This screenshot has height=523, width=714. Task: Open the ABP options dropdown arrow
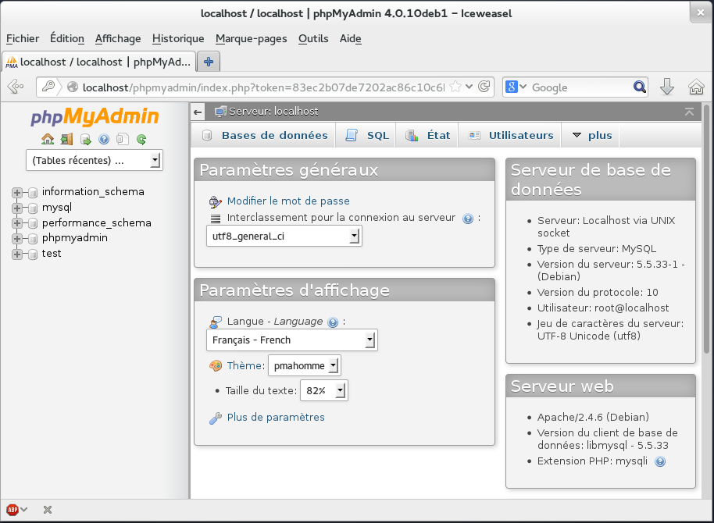(24, 510)
